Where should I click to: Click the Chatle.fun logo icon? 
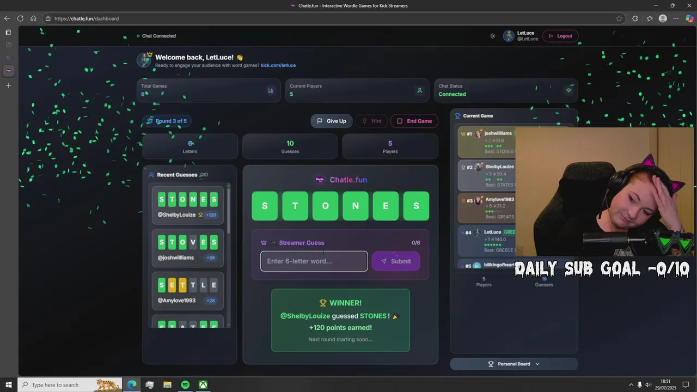[x=320, y=180]
